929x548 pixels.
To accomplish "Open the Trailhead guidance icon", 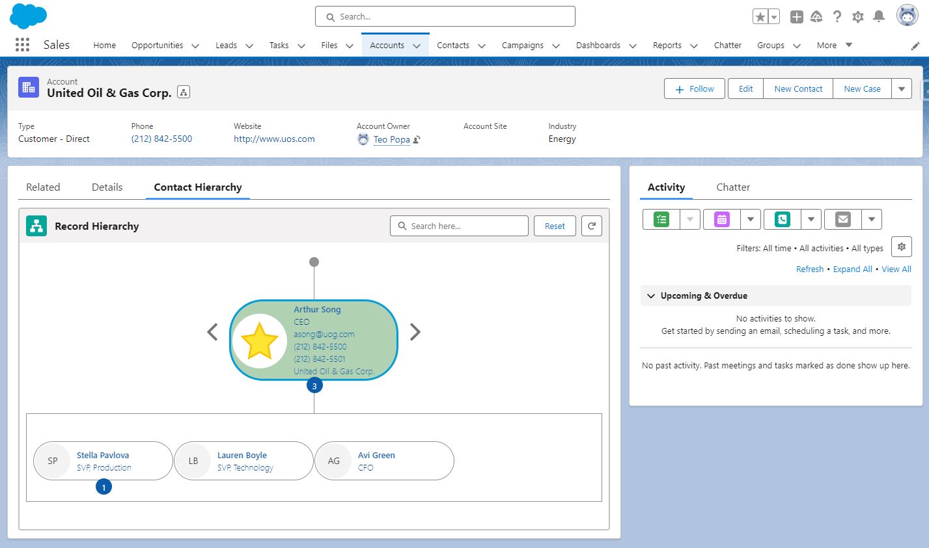I will 816,17.
